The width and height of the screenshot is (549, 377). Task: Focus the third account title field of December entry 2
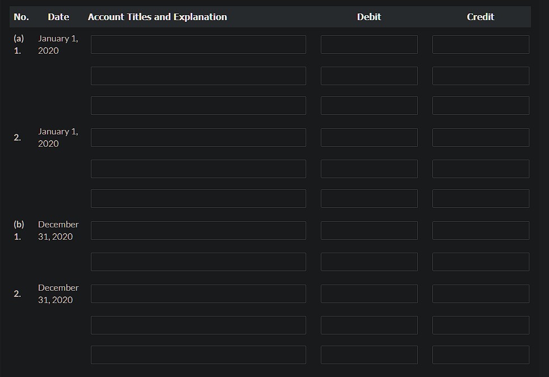tap(198, 355)
